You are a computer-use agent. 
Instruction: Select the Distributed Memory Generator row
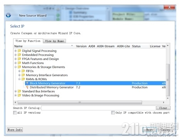click(96, 87)
